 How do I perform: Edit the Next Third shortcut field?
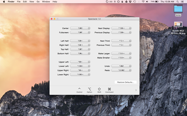(x=121, y=41)
